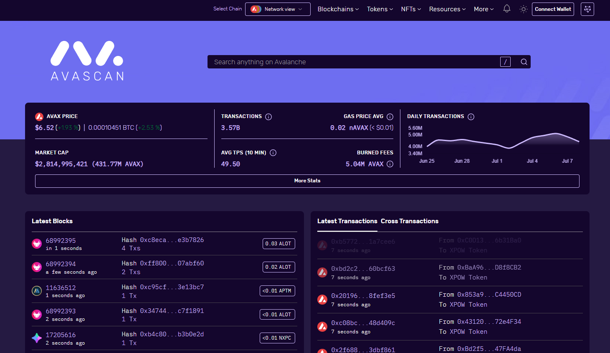Click the Avascan logo
This screenshot has height=353, width=610.
point(87,61)
